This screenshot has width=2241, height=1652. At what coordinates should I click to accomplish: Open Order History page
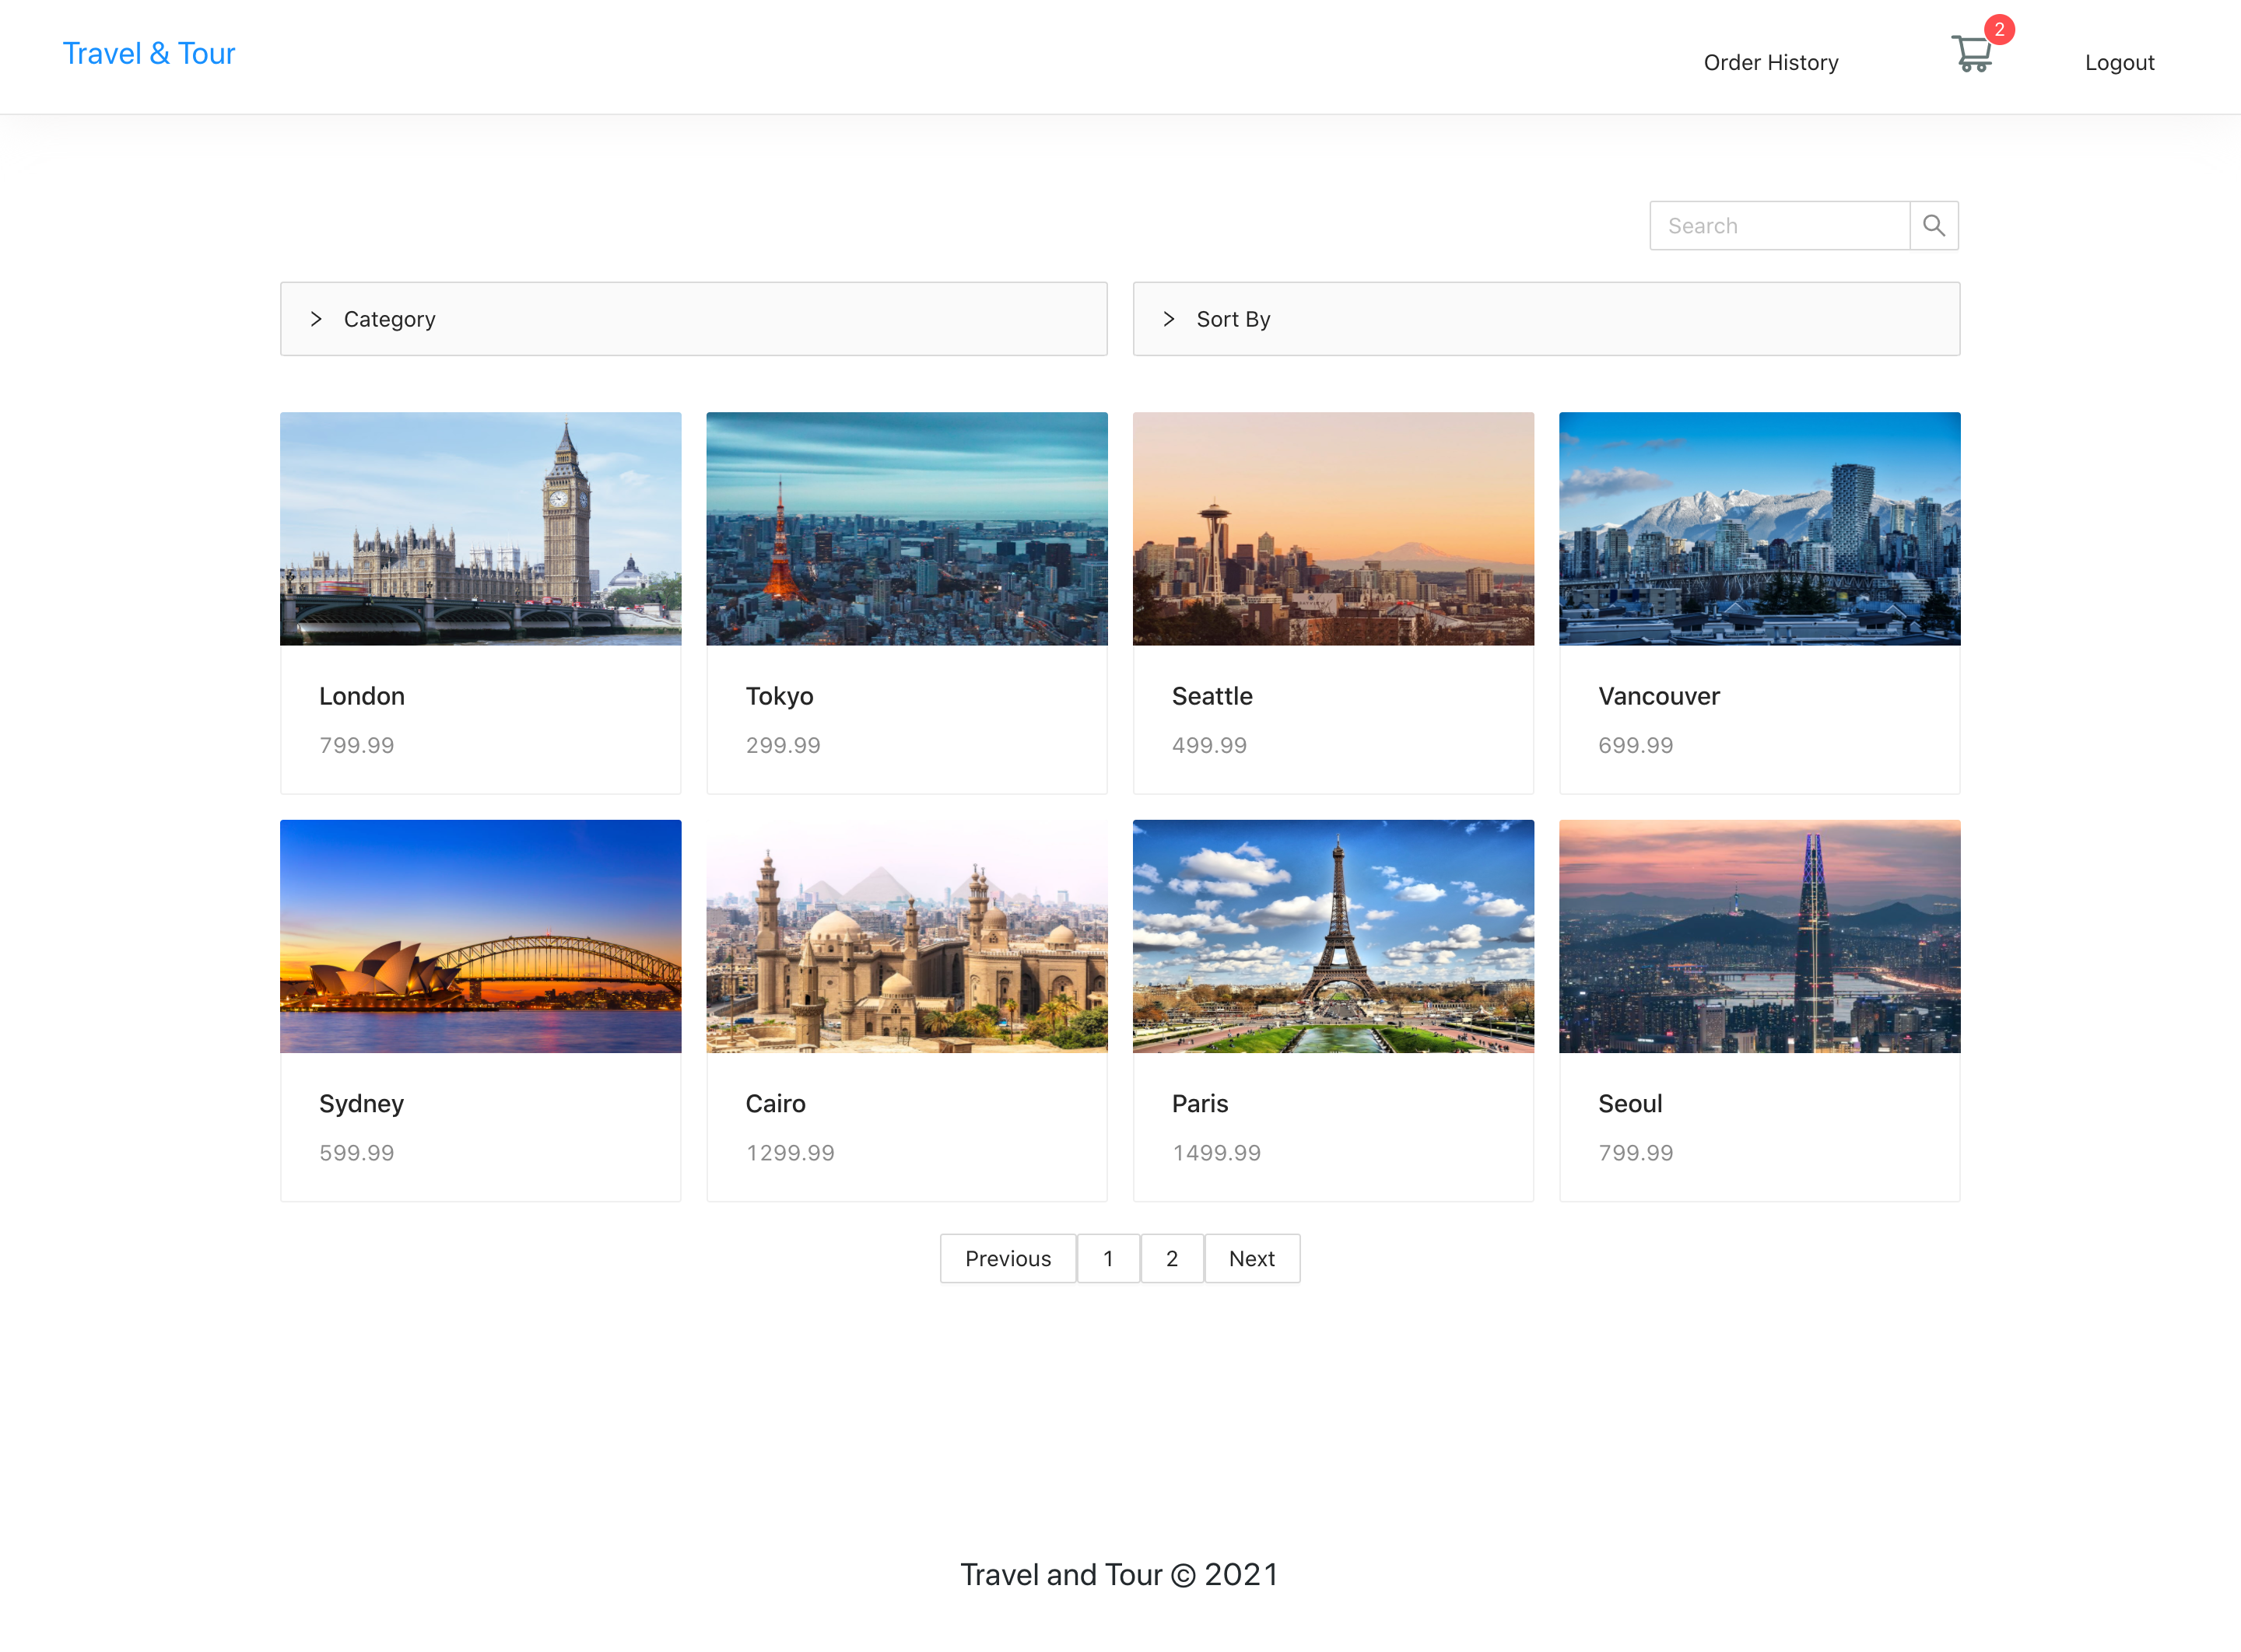click(x=1771, y=62)
